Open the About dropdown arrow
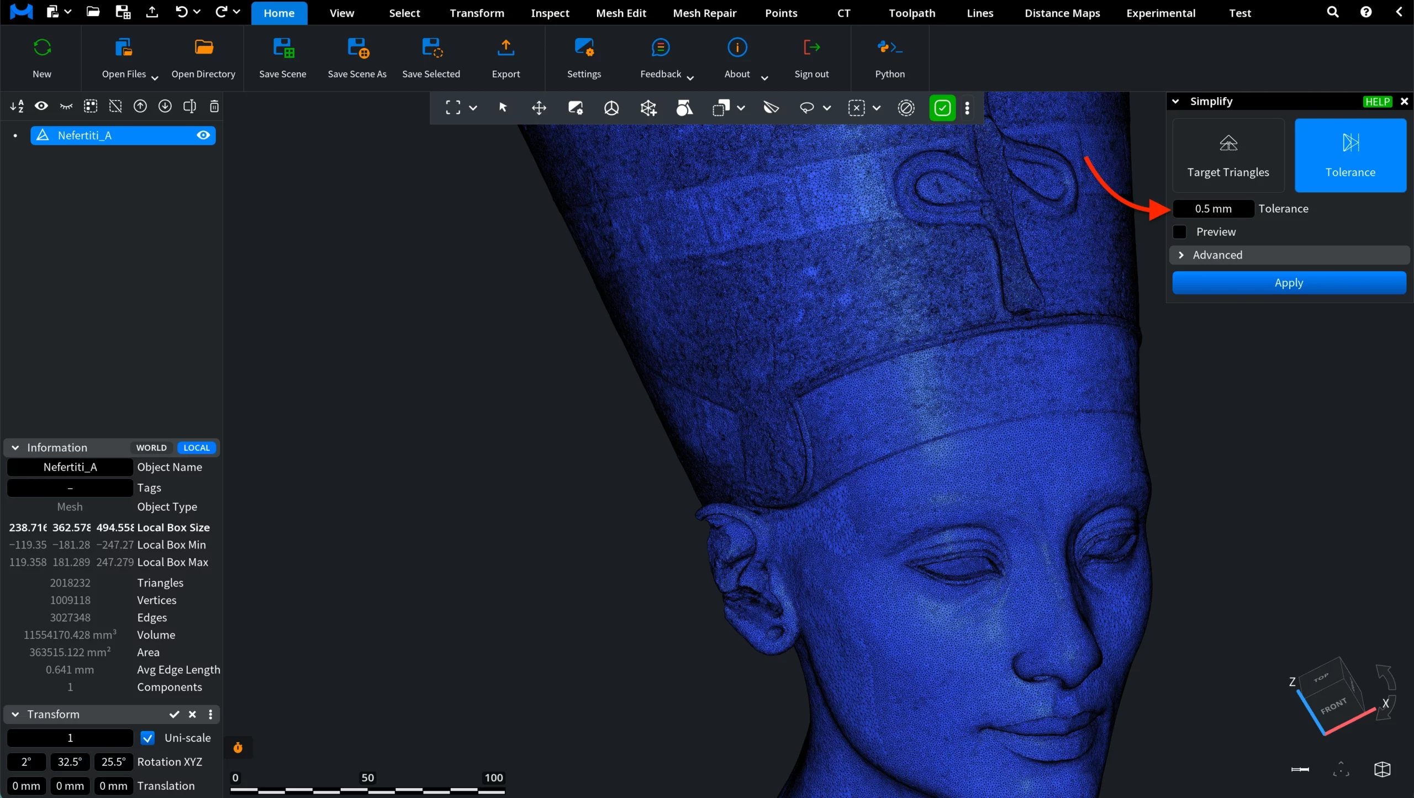 coord(764,78)
